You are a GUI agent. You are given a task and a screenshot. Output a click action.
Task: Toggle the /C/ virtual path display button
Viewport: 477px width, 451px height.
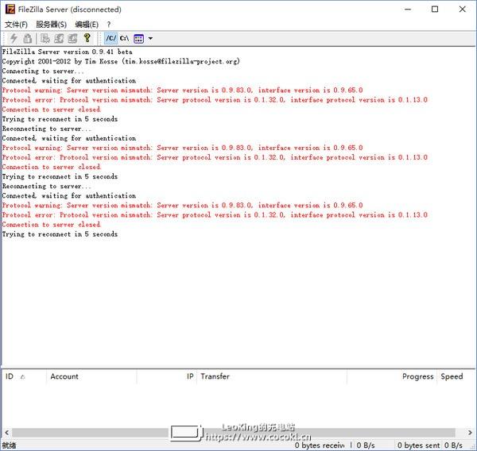111,38
